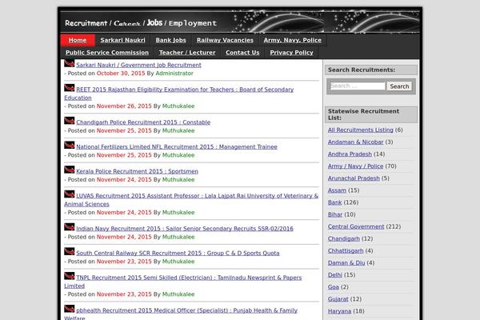Viewport: 480px width, 320px height.
Task: Click the post icon beside LUVAS Recruitment 2015
Action: pos(69,194)
